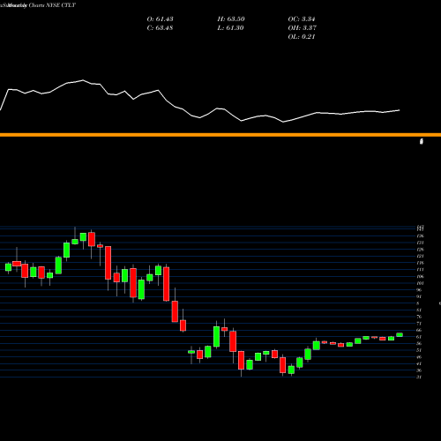The width and height of the screenshot is (441, 441).
Task: Select the OL: 0.21 value
Action: pyautogui.click(x=302, y=37)
